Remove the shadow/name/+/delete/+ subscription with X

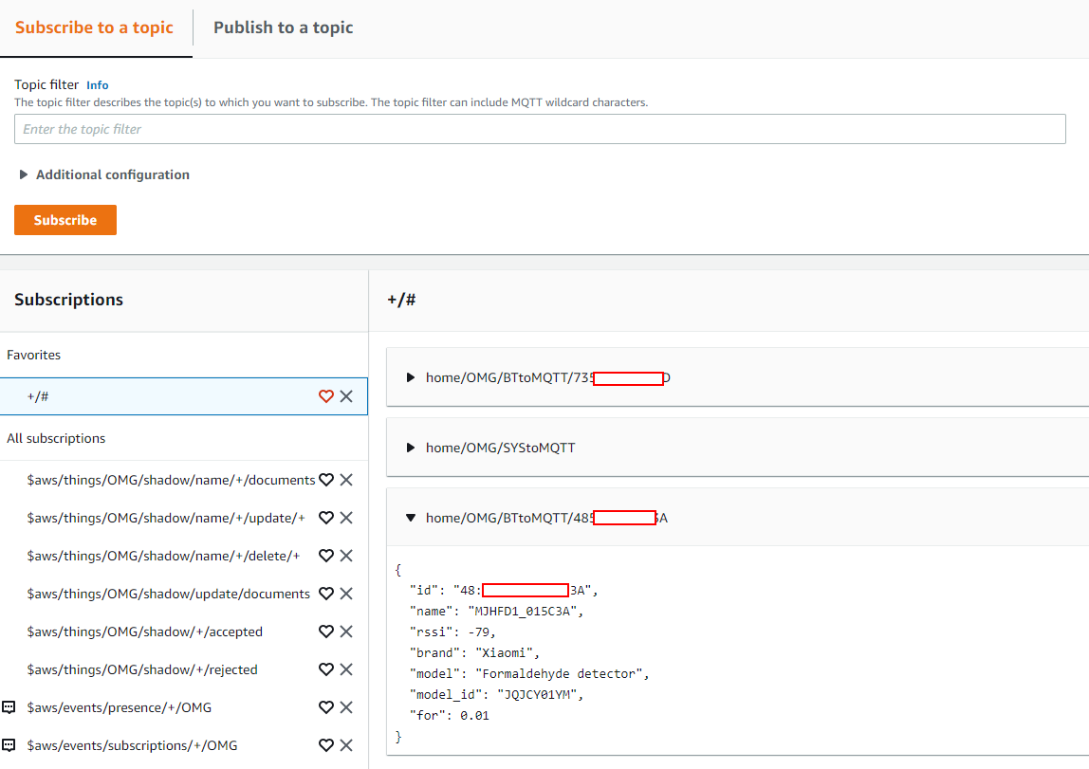pos(346,556)
